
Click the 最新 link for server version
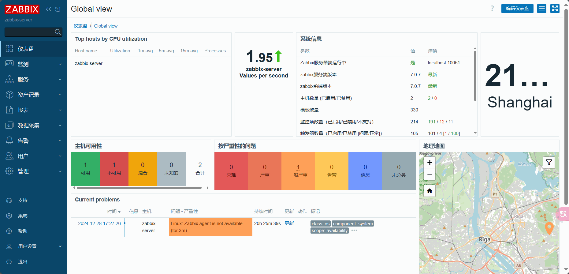432,75
